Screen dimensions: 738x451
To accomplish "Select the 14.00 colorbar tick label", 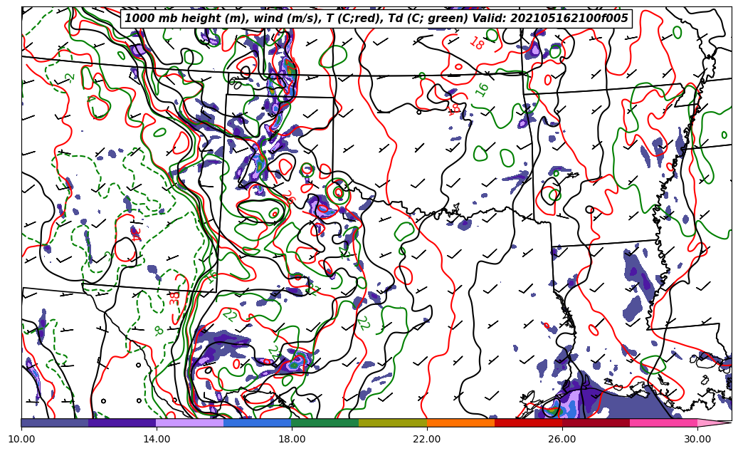I will point(157,439).
